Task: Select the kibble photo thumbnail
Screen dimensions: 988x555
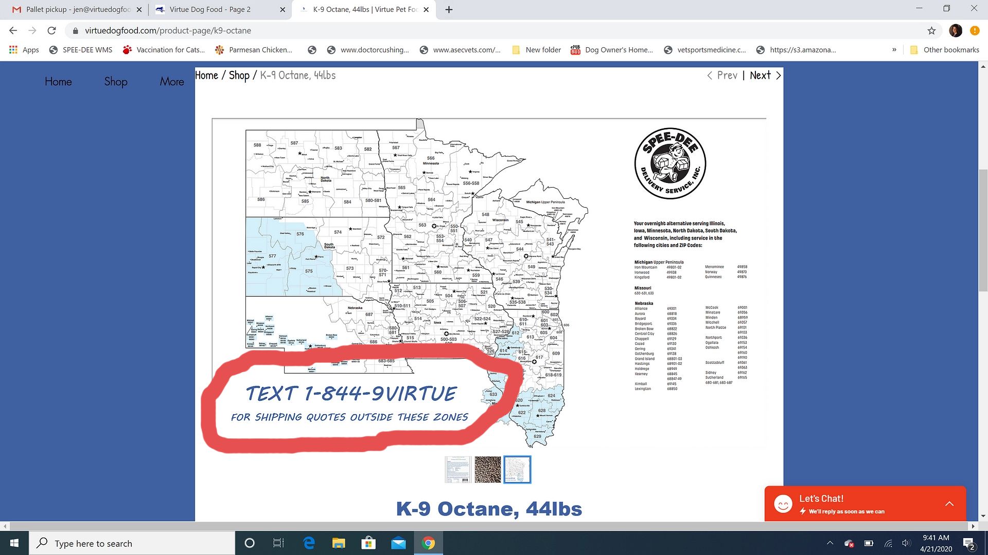Action: click(487, 469)
